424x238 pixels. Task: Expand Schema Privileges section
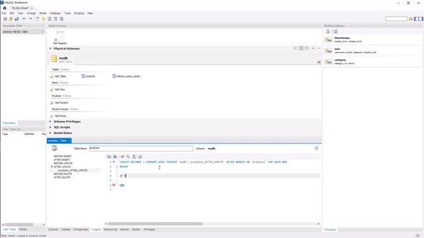[x=50, y=122]
